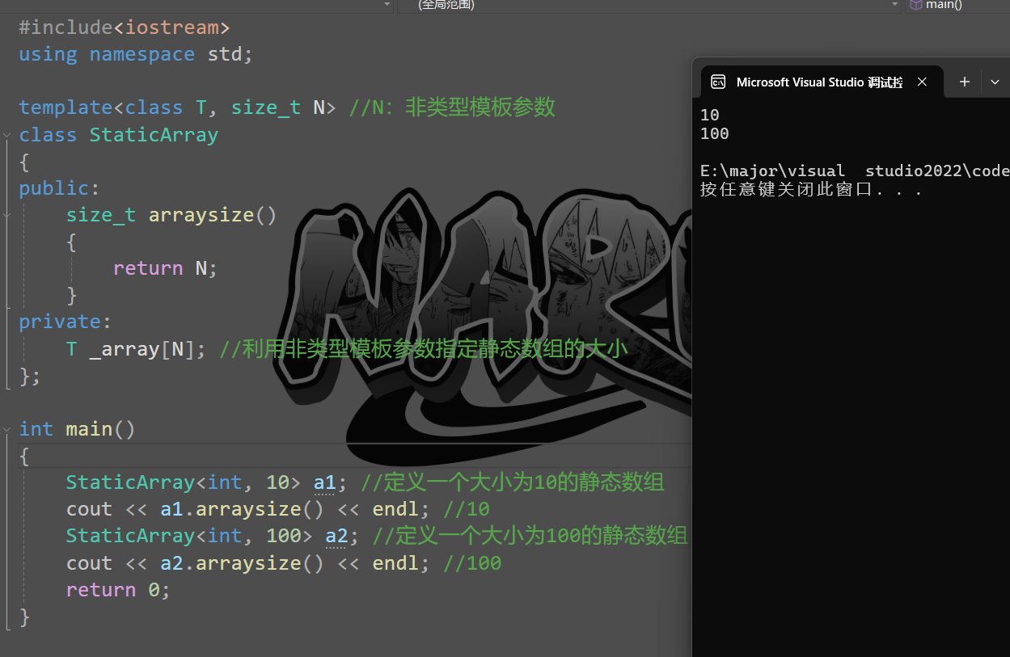1010x657 pixels.
Task: Collapse the class StaticArray code block
Action: pos(6,135)
